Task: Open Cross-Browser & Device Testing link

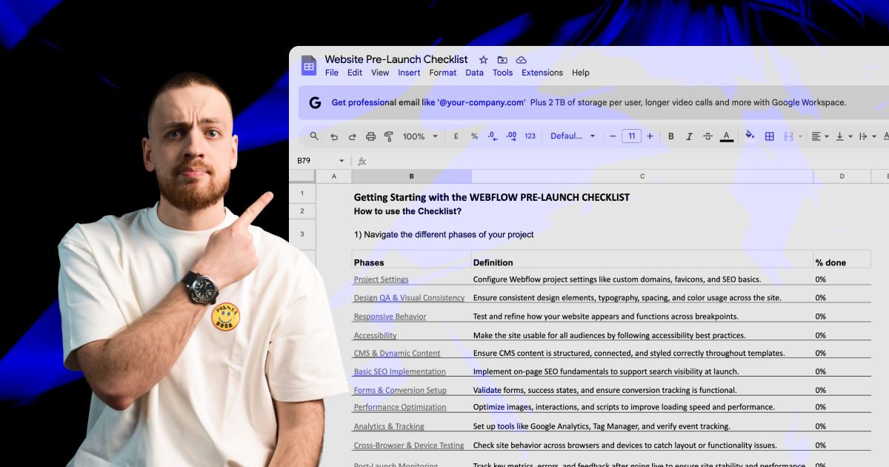Action: [x=409, y=446]
